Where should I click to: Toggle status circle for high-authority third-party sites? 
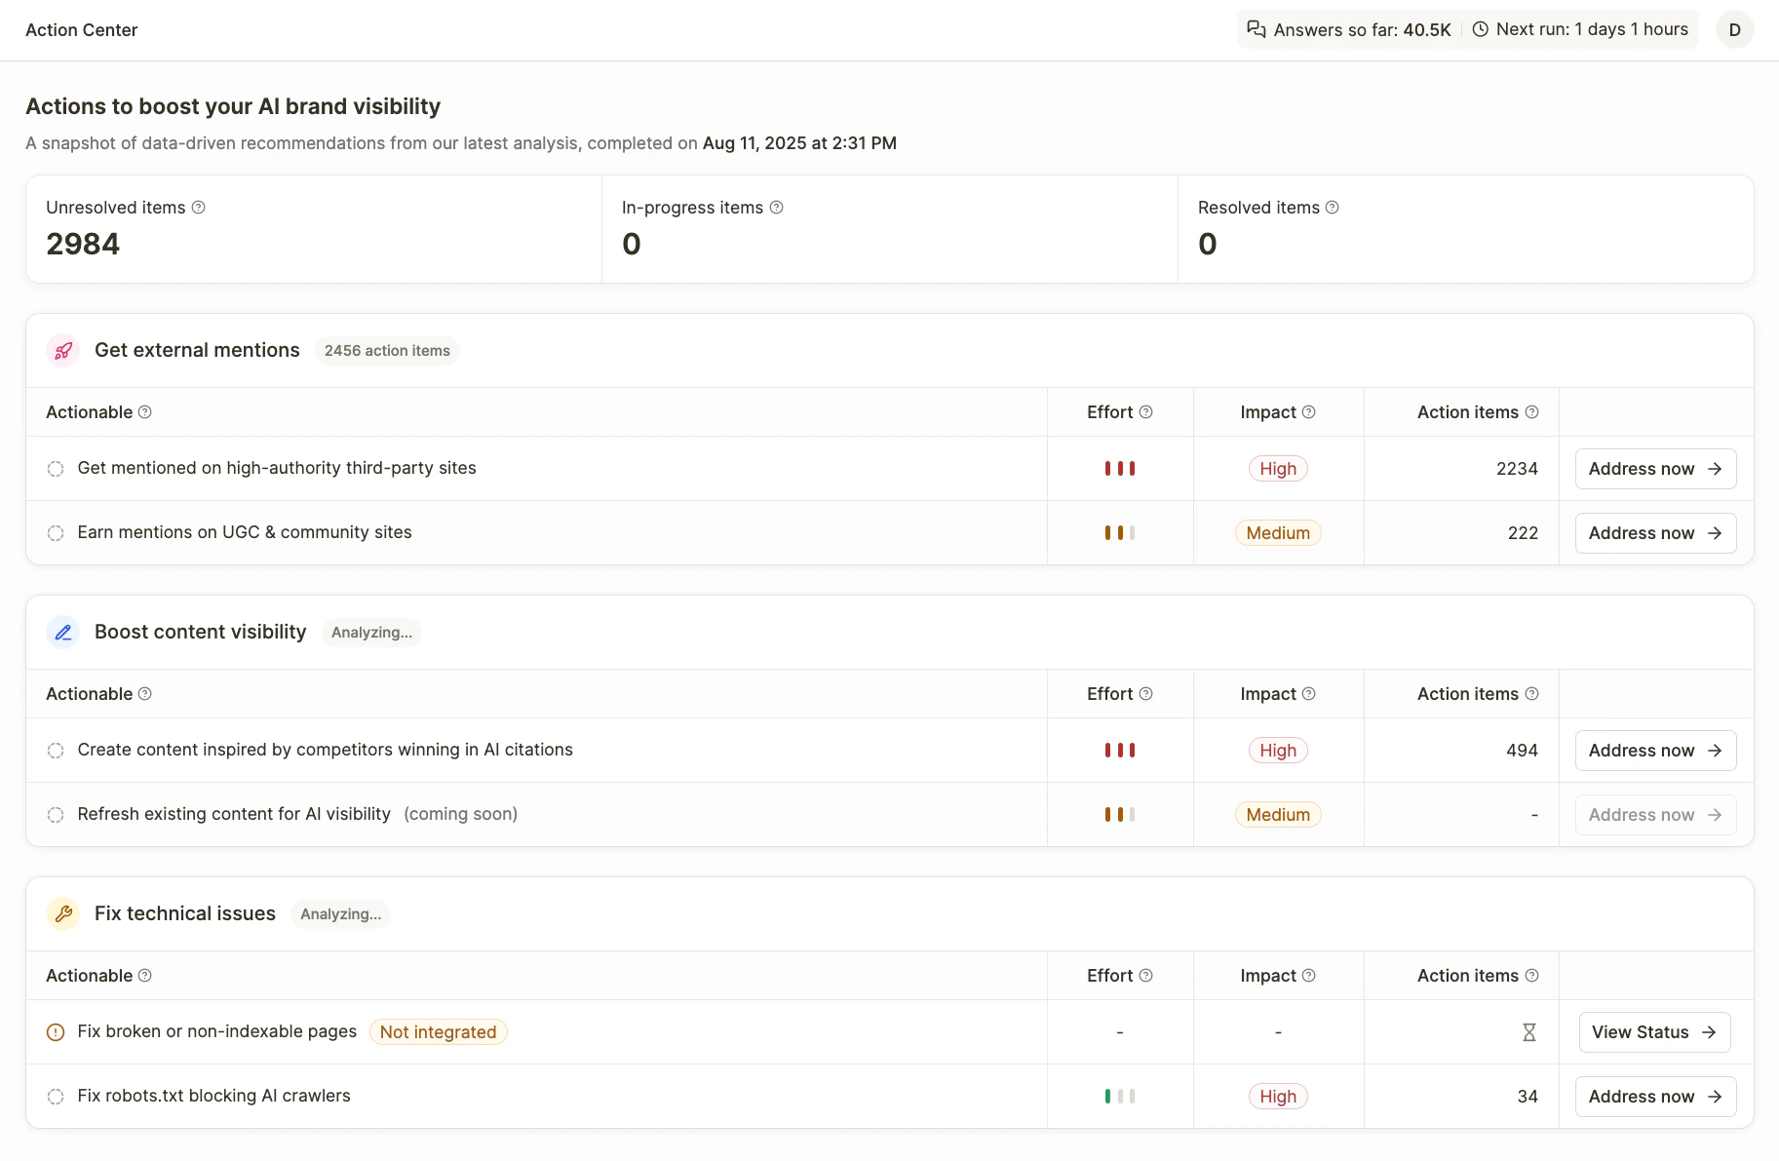[x=56, y=469]
